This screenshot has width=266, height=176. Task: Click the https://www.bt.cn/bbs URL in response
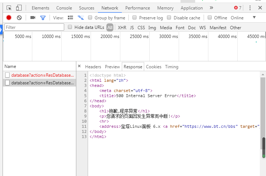(210, 126)
